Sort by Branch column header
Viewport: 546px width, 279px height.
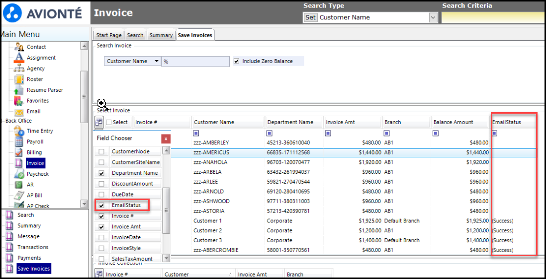pyautogui.click(x=406, y=122)
